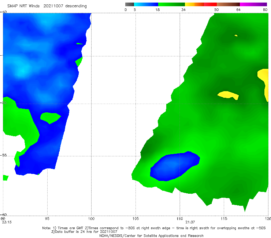Click the longitude label "115" on the axis

click(224, 219)
